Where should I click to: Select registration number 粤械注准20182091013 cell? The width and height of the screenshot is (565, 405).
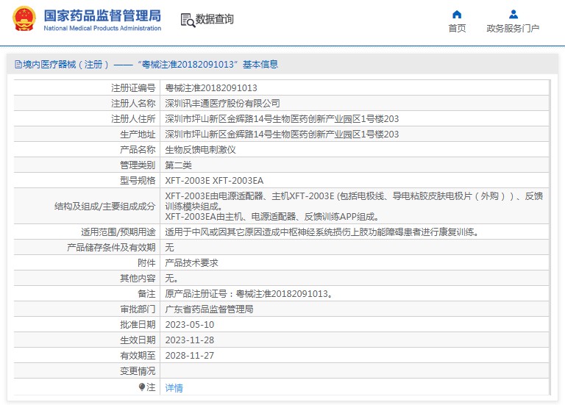[211, 88]
